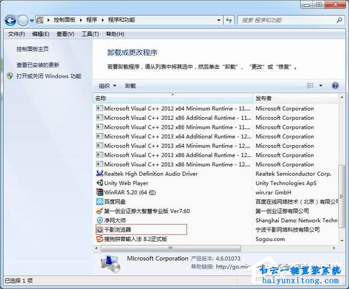Click the 搜狗拼音输入法 icon
The image size is (349, 289).
point(100,239)
